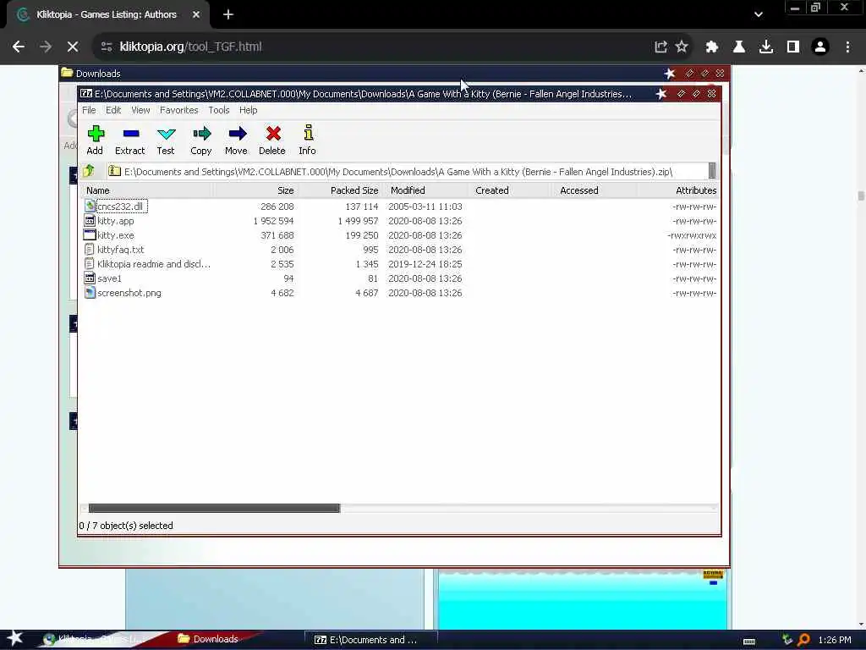The width and height of the screenshot is (866, 650).
Task: Open the browser profile avatar
Action: pyautogui.click(x=820, y=47)
